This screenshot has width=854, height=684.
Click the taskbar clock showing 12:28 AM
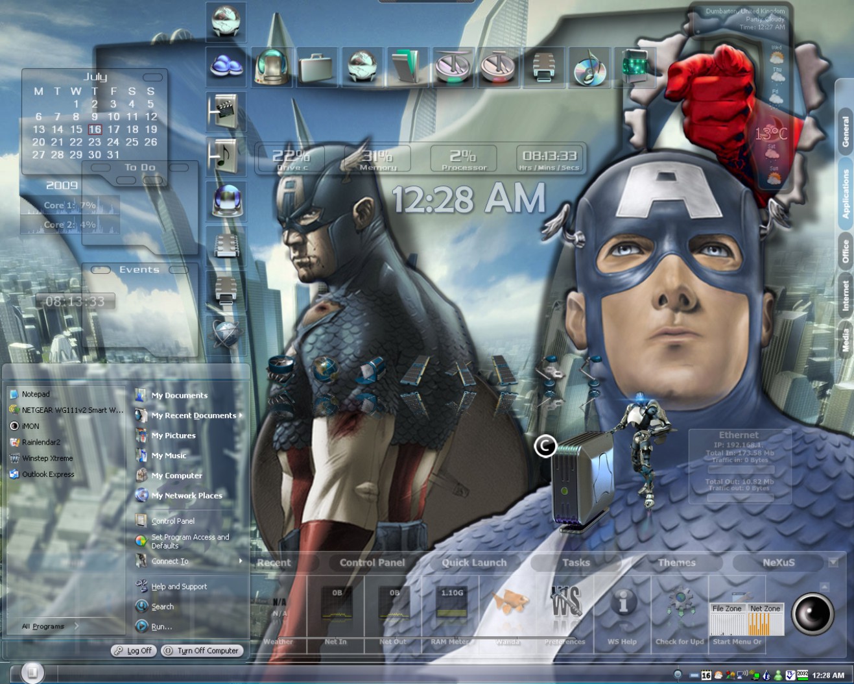pyautogui.click(x=828, y=675)
